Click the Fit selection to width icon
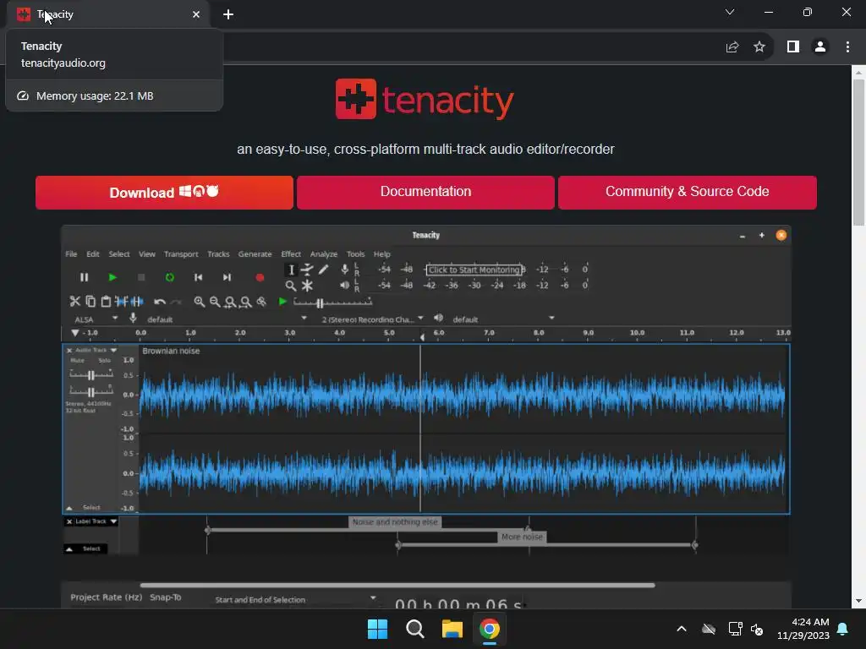 click(230, 302)
